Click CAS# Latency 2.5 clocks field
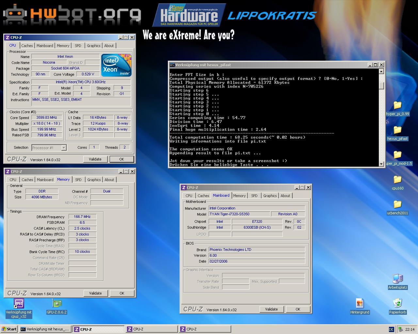Image resolution: width=418 pixels, height=334 pixels. click(82, 228)
